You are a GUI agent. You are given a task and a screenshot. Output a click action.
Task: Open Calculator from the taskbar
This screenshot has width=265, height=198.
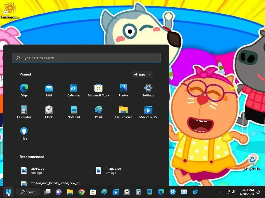click(x=138, y=192)
